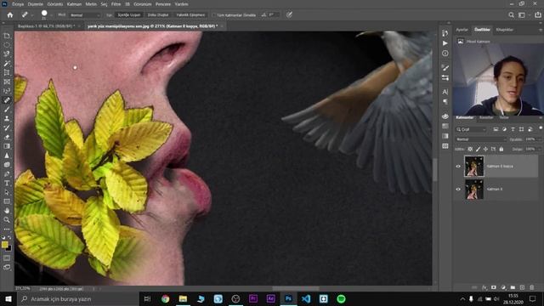The image size is (544, 306).
Task: Toggle lock image pixels brush icon
Action: (478, 150)
